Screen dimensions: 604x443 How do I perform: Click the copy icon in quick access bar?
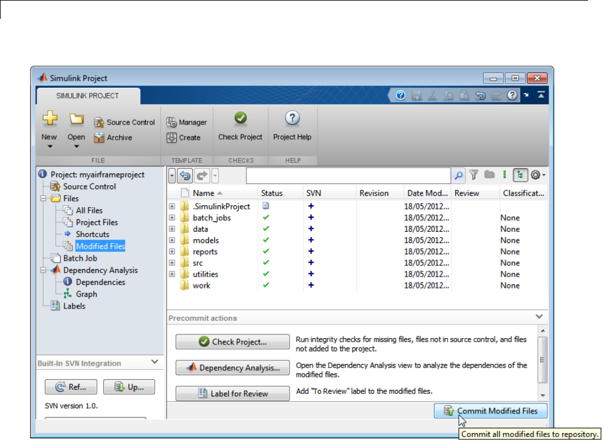point(448,95)
